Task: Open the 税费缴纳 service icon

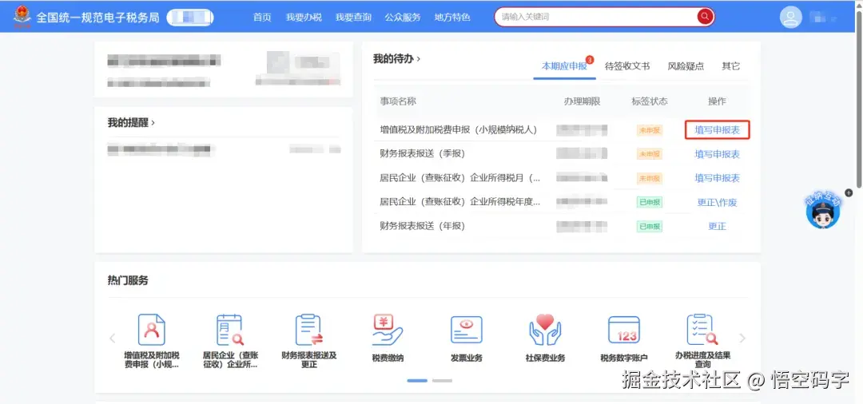Action: pos(388,330)
